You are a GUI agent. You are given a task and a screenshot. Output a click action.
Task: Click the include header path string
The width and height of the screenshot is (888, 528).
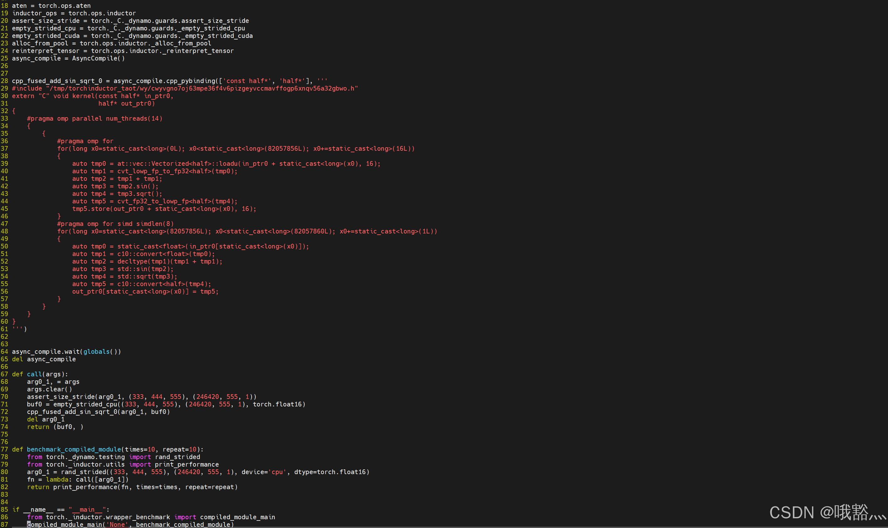pos(201,89)
